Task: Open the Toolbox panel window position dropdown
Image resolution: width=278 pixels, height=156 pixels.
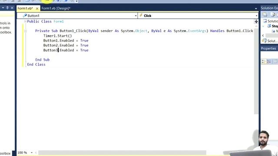Action: (x=3, y=8)
